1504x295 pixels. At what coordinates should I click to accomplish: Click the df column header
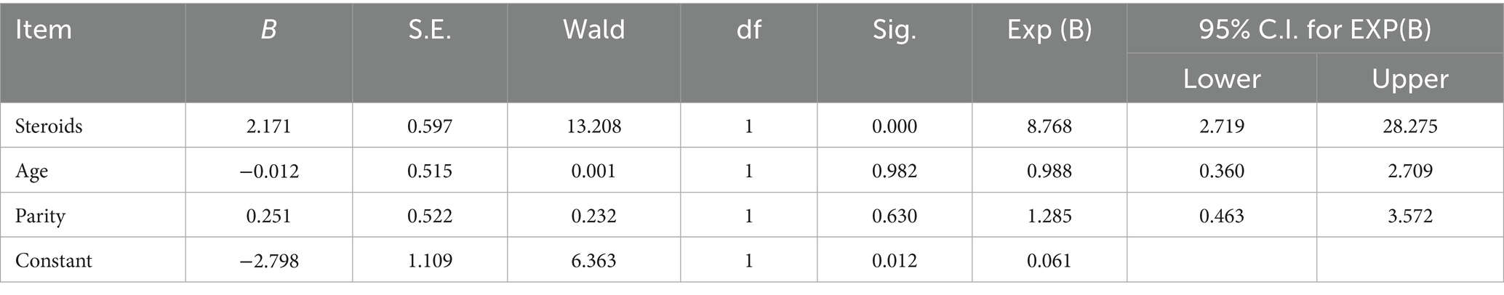748,31
